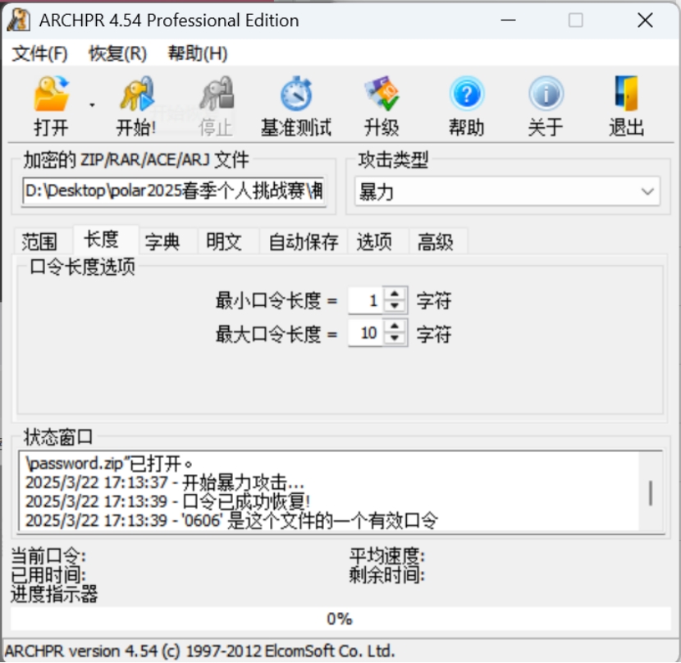Decrease 最大口令长度 with the down arrow
Image resolution: width=681 pixels, height=663 pixels.
click(395, 339)
